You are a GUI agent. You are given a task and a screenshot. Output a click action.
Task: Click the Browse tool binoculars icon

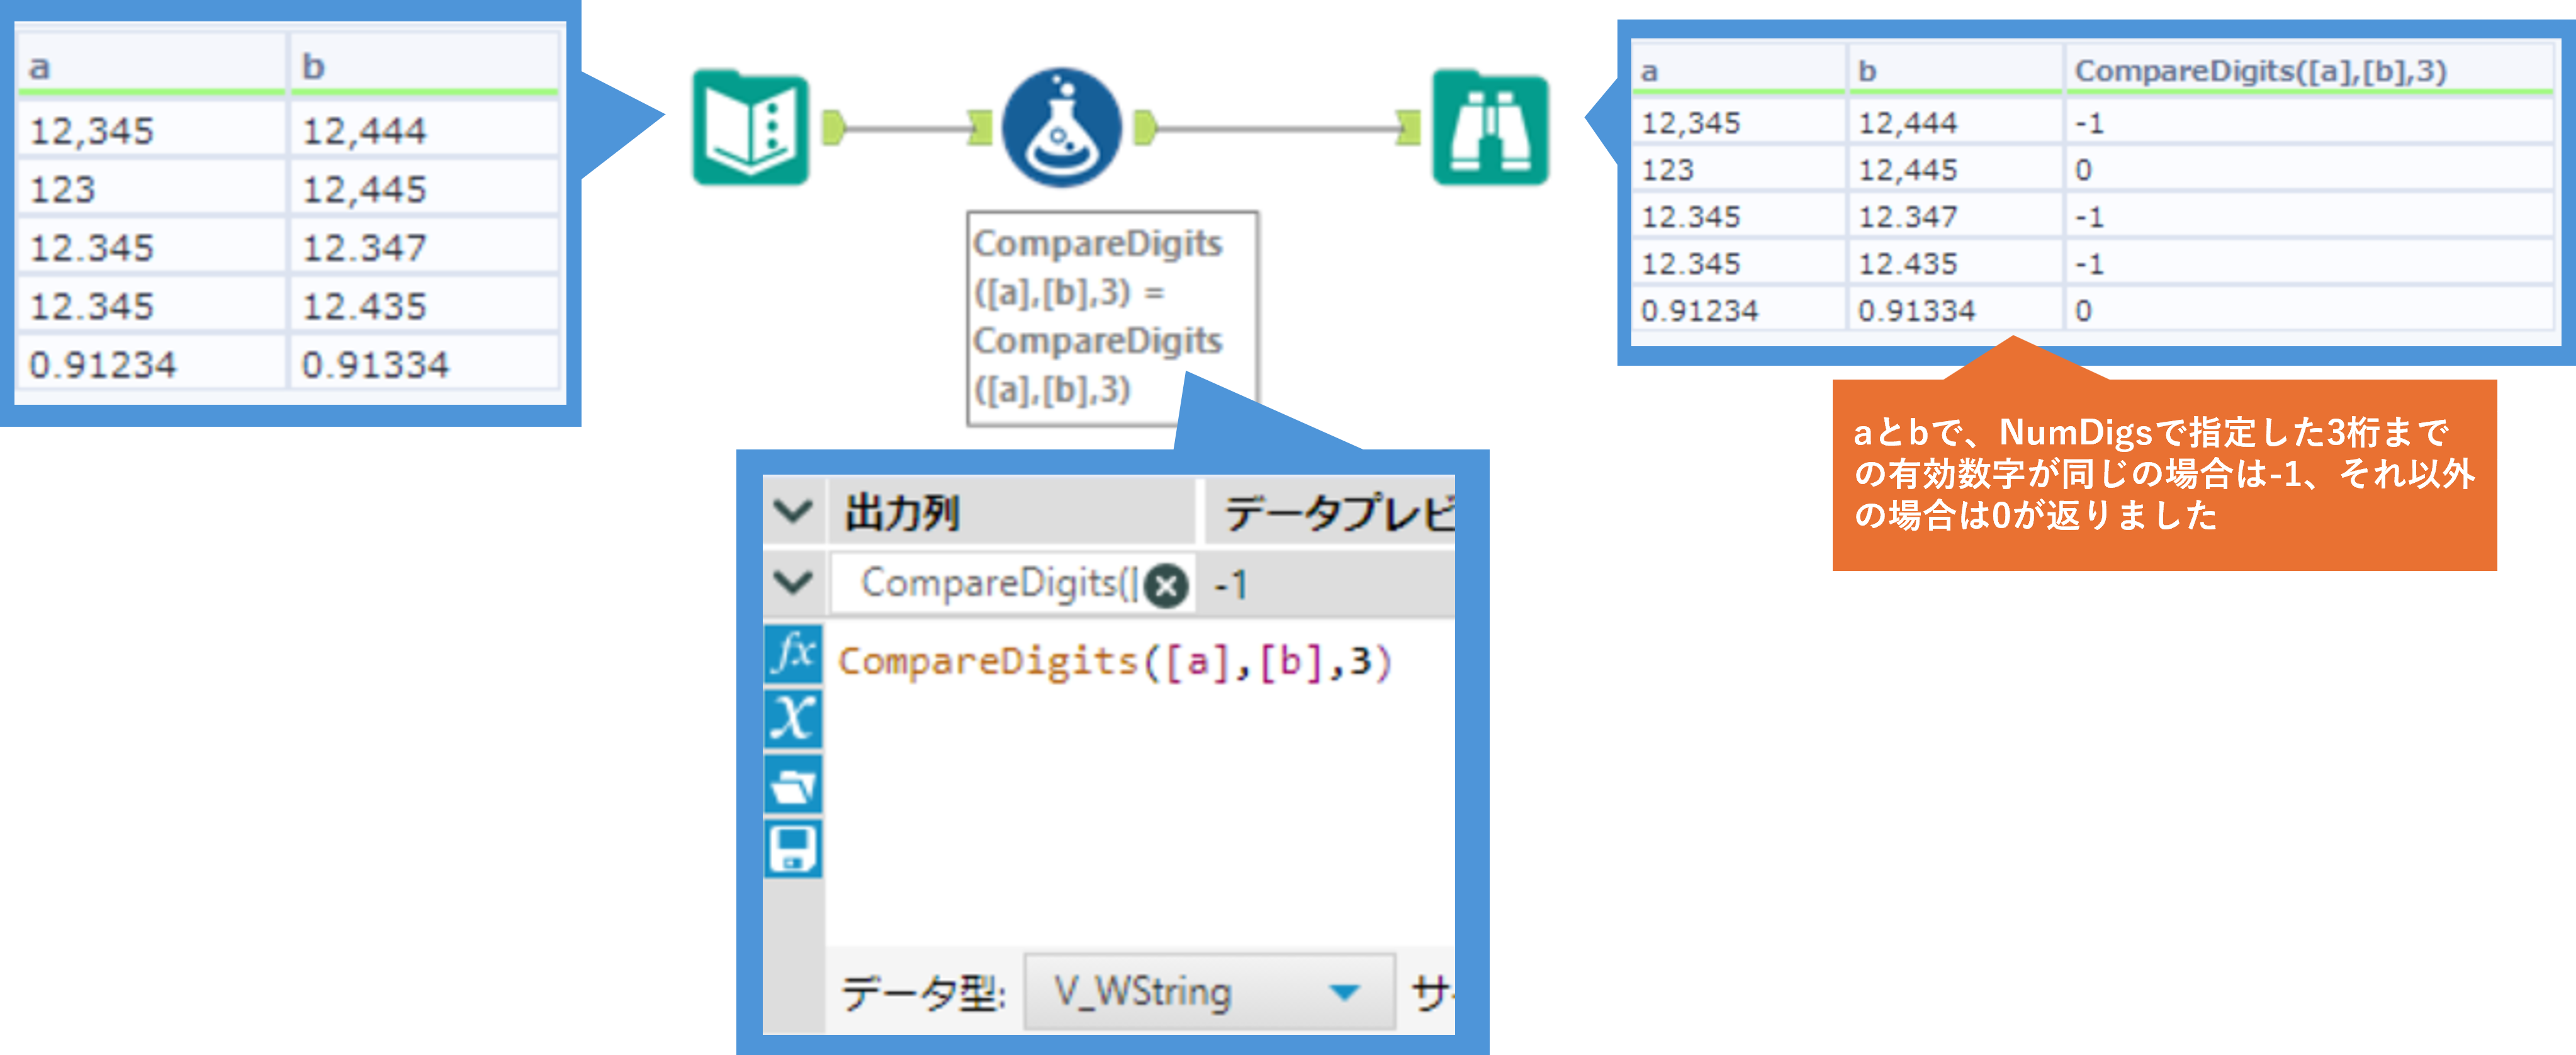(x=1490, y=128)
